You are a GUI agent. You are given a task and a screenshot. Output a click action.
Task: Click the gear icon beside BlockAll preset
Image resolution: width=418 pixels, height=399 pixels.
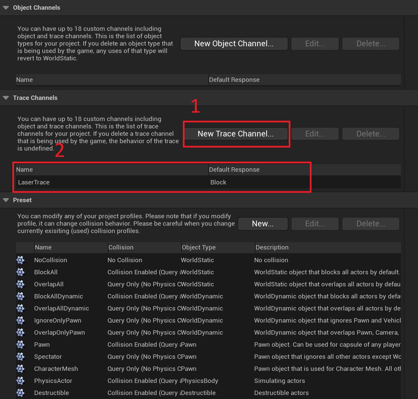[x=20, y=272]
